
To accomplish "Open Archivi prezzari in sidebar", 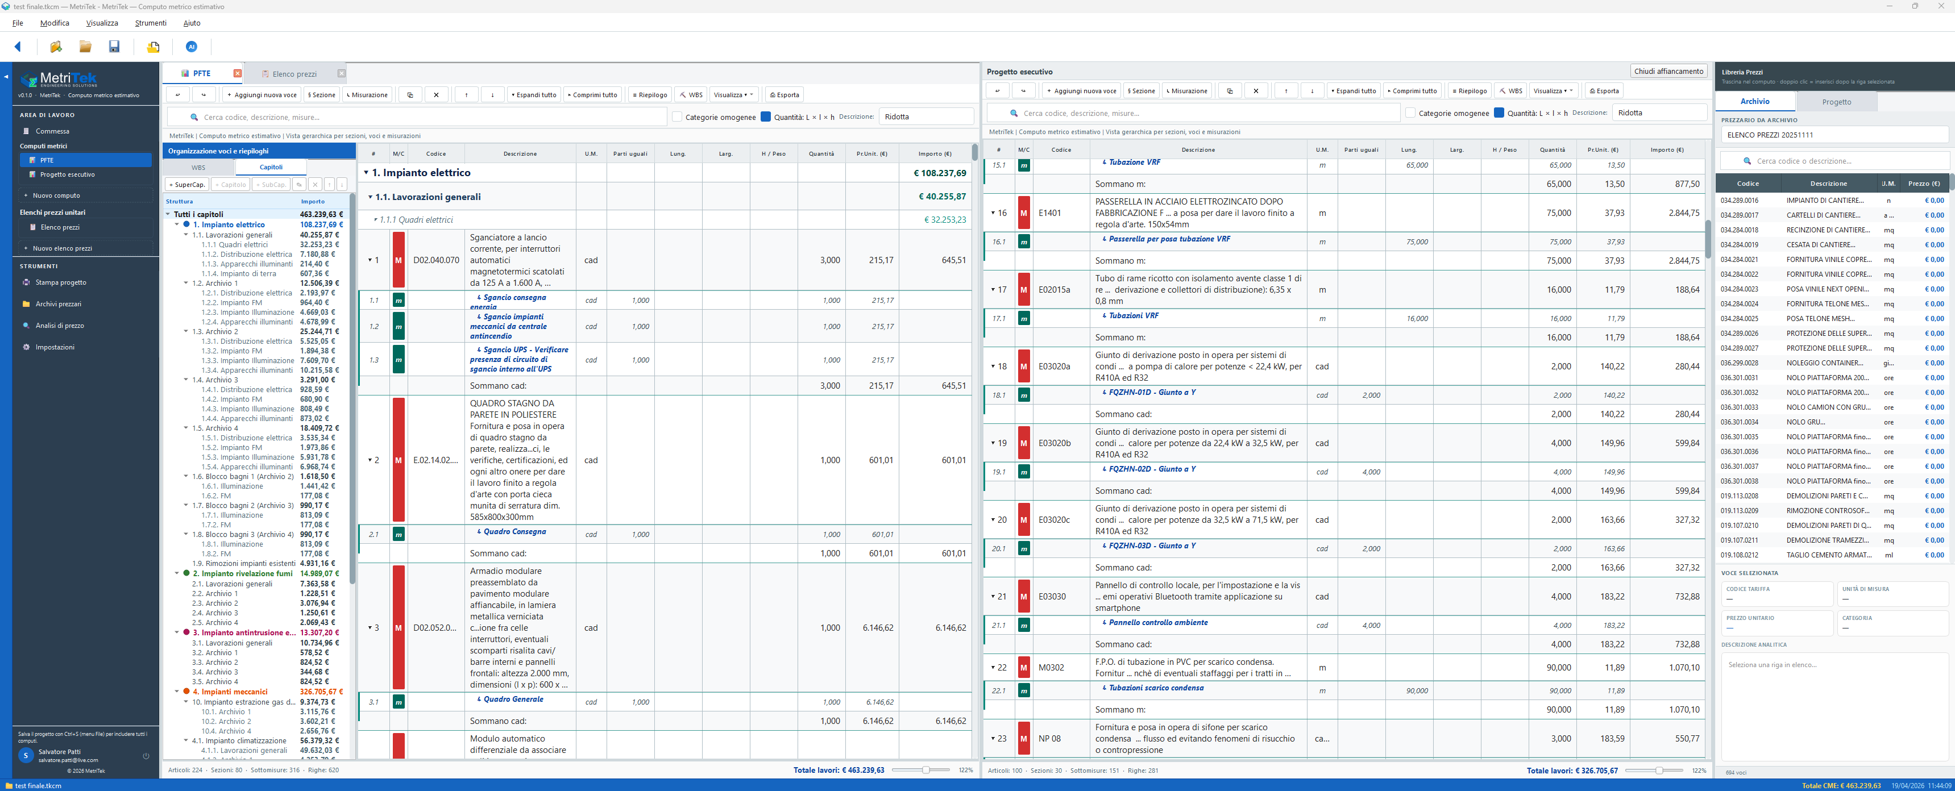I will pos(59,304).
